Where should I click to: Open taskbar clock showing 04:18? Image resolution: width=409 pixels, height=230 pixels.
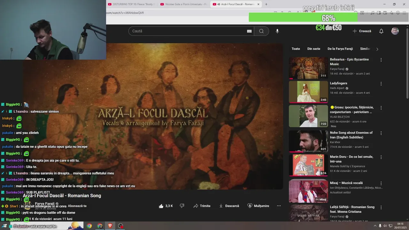click(400, 226)
